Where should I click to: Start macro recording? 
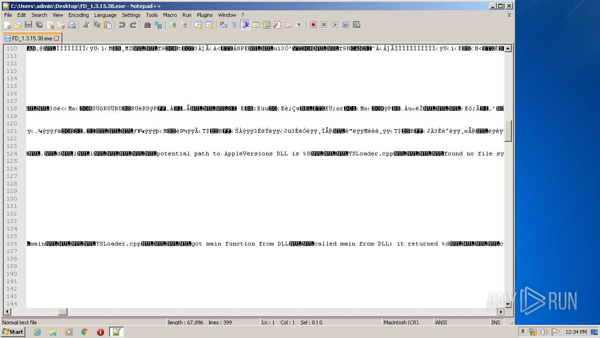tap(313, 25)
